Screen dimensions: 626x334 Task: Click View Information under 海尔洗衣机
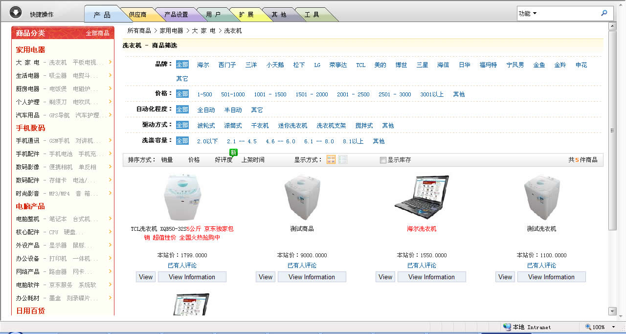tap(431, 277)
